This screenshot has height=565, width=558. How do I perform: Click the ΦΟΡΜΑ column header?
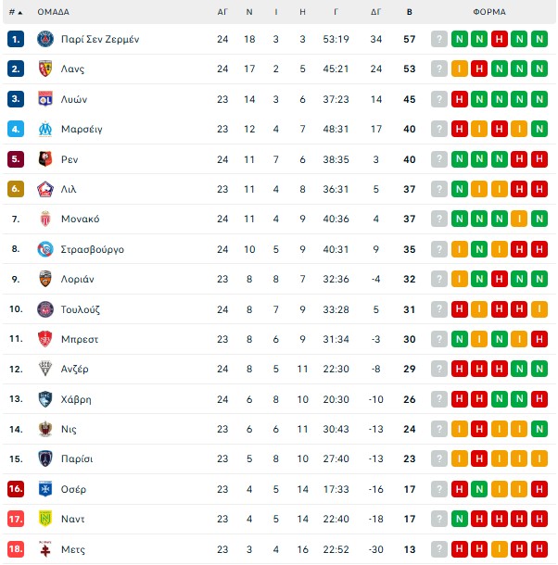point(488,12)
